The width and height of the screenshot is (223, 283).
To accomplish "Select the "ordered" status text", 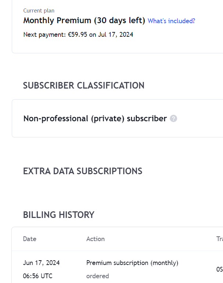I will (98, 276).
